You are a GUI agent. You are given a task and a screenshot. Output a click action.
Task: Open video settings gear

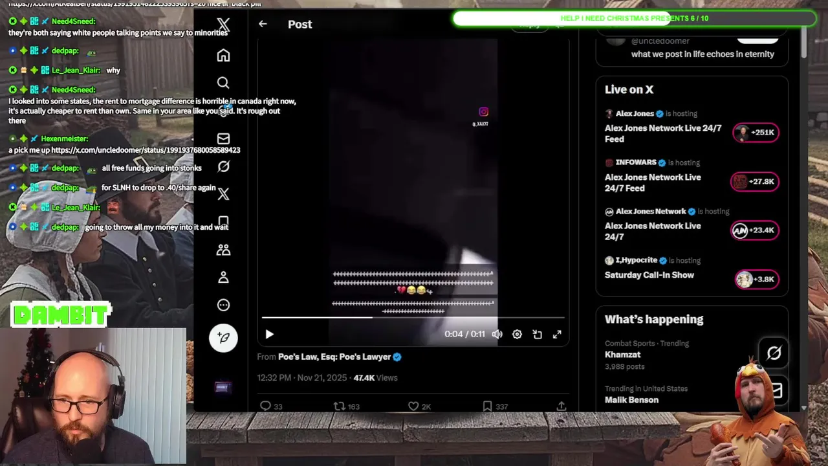(517, 334)
